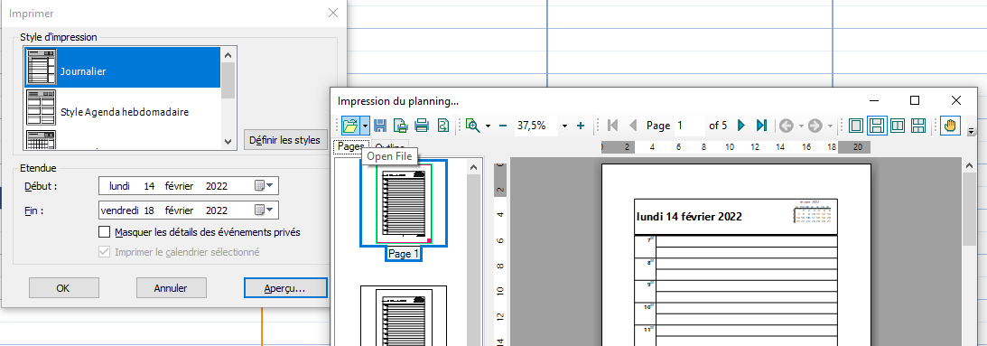Image resolution: width=987 pixels, height=346 pixels.
Task: Enable Masquer les détails des événements privés
Action: point(105,232)
